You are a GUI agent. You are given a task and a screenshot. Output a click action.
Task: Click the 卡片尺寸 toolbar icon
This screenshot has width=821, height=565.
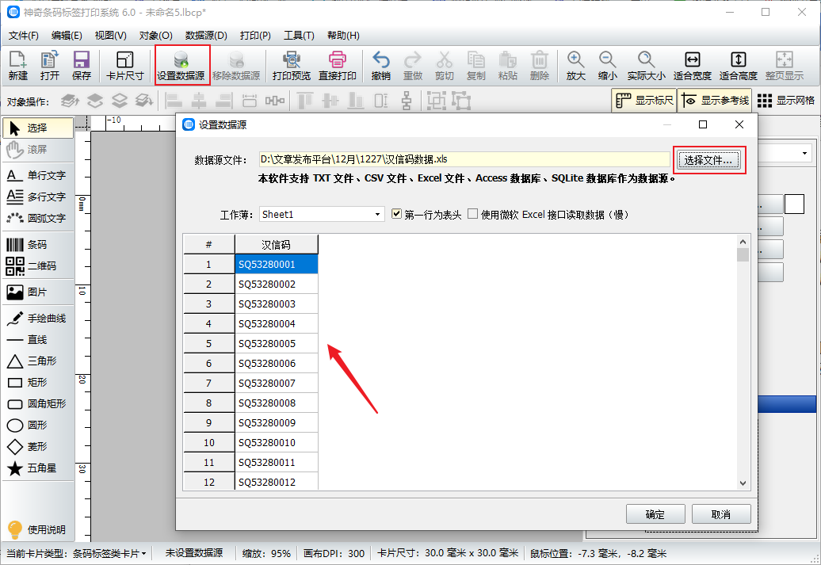pos(124,66)
